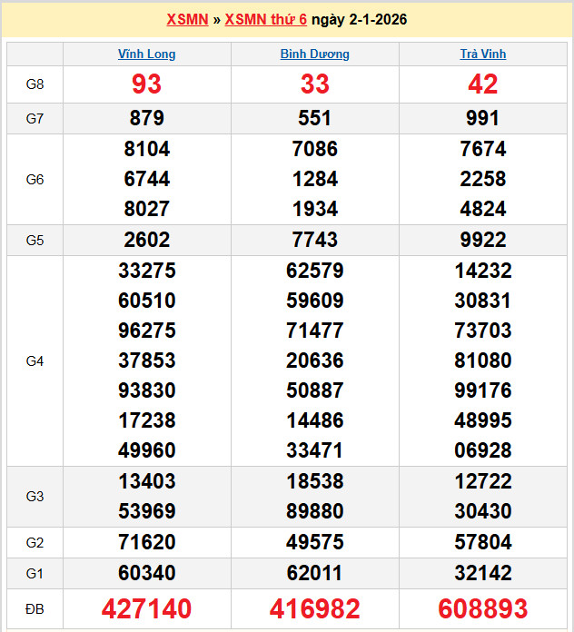574x632 pixels.
Task: Open the XSMN thứ 6 link
Action: click(265, 20)
